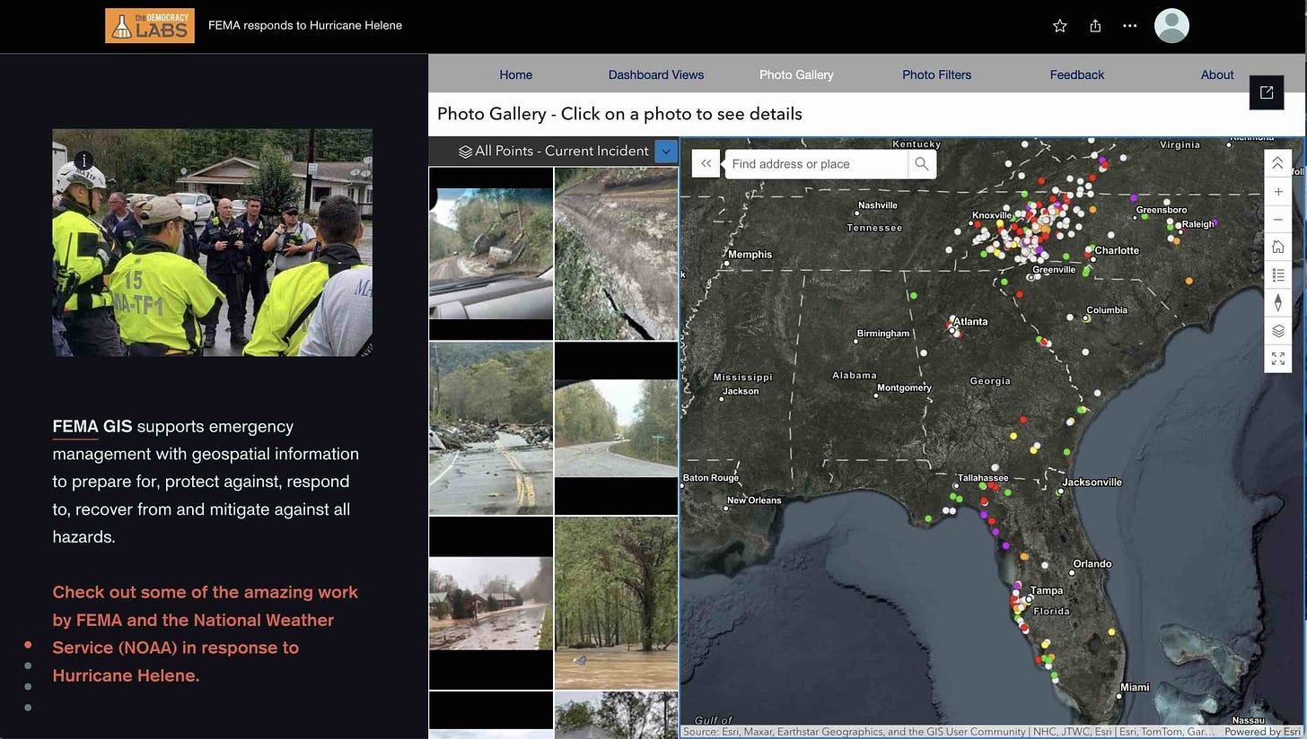The height and width of the screenshot is (739, 1307).
Task: Open the cracked muddy ground photo thumbnail
Action: (616, 254)
